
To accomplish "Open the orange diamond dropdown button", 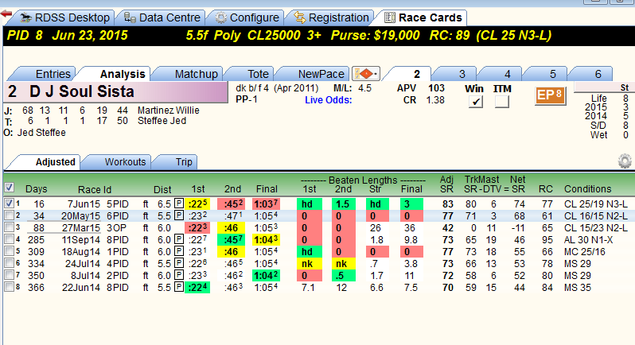I will [x=366, y=74].
